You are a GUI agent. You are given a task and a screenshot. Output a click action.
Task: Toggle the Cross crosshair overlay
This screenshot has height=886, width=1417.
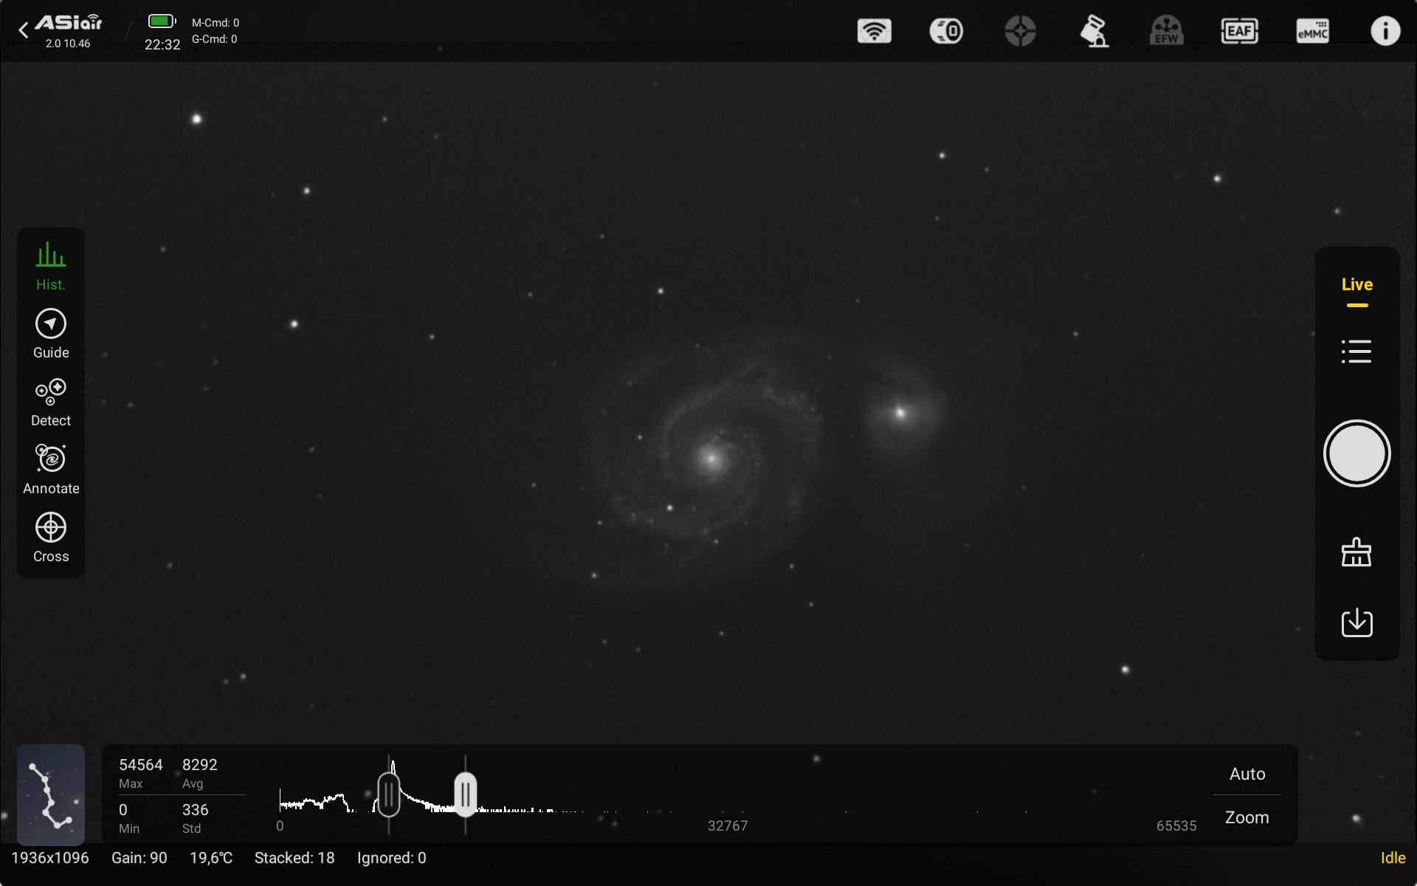point(51,538)
